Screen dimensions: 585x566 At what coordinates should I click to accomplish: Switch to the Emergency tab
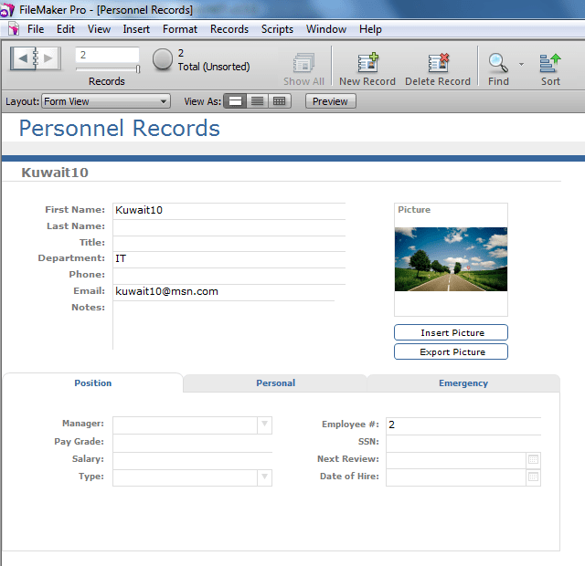click(463, 383)
